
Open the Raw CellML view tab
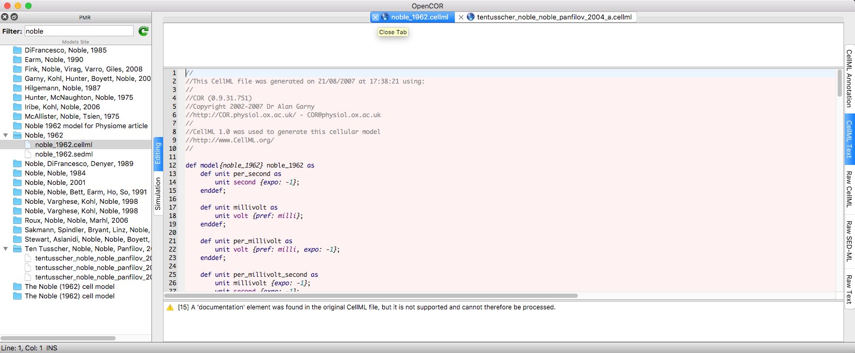[x=849, y=189]
